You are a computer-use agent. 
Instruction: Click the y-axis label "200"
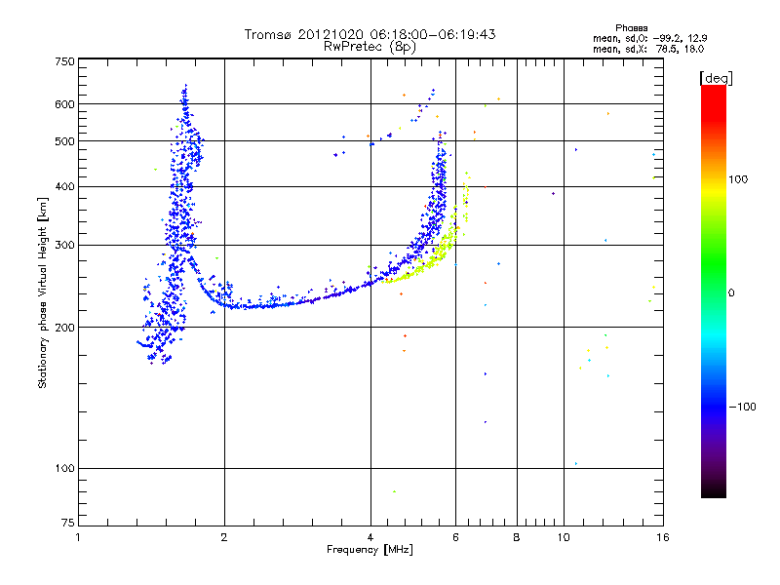[x=64, y=328]
